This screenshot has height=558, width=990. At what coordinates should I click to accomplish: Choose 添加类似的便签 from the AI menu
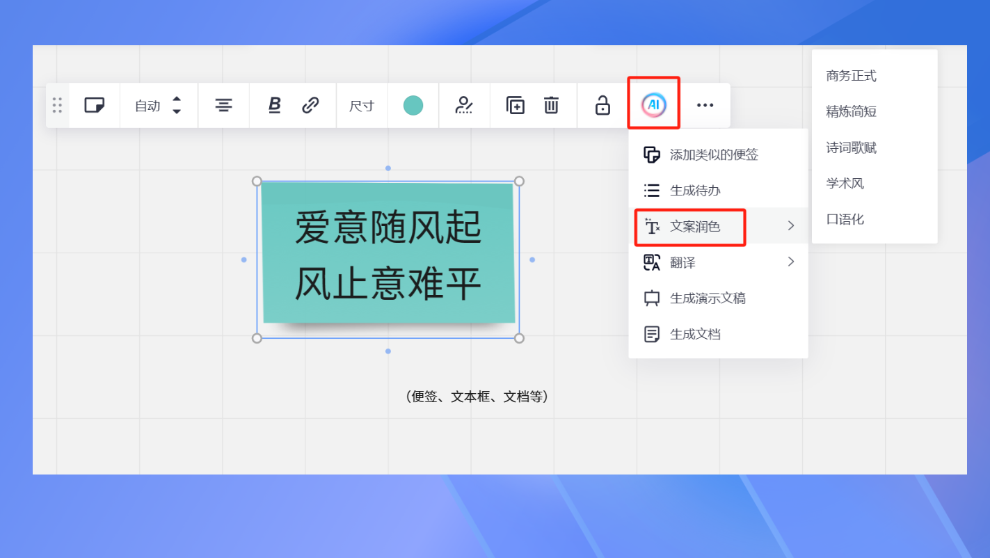click(718, 154)
